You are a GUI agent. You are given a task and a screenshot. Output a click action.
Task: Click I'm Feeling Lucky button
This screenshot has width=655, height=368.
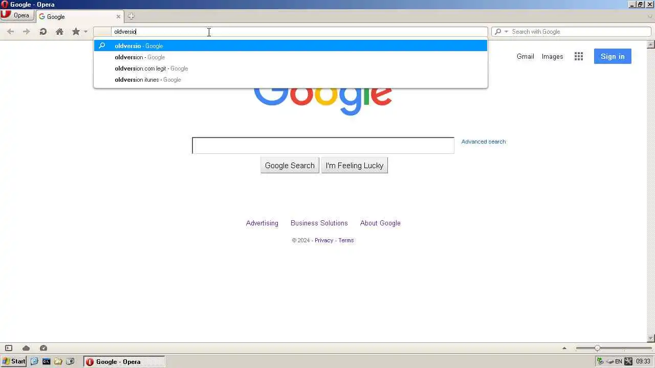click(355, 166)
